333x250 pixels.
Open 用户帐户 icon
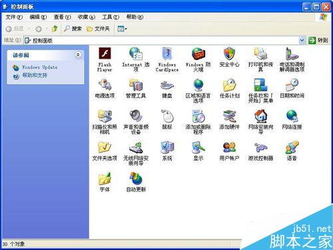(x=229, y=147)
